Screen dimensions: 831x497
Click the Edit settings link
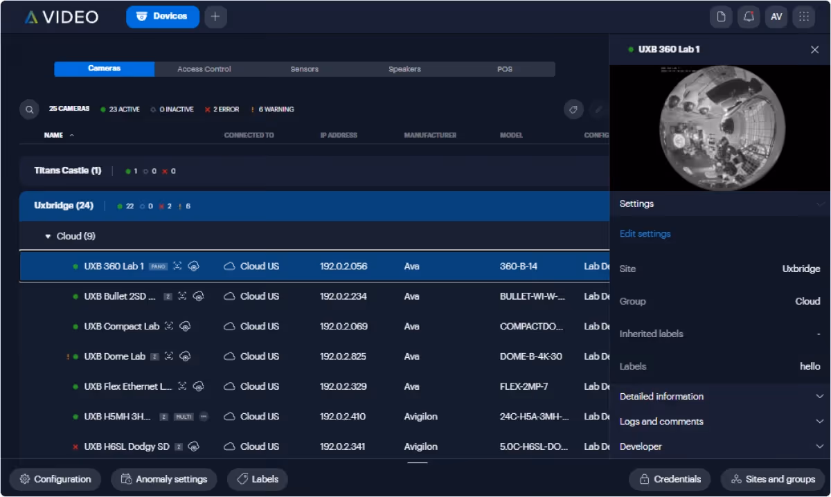click(x=645, y=234)
